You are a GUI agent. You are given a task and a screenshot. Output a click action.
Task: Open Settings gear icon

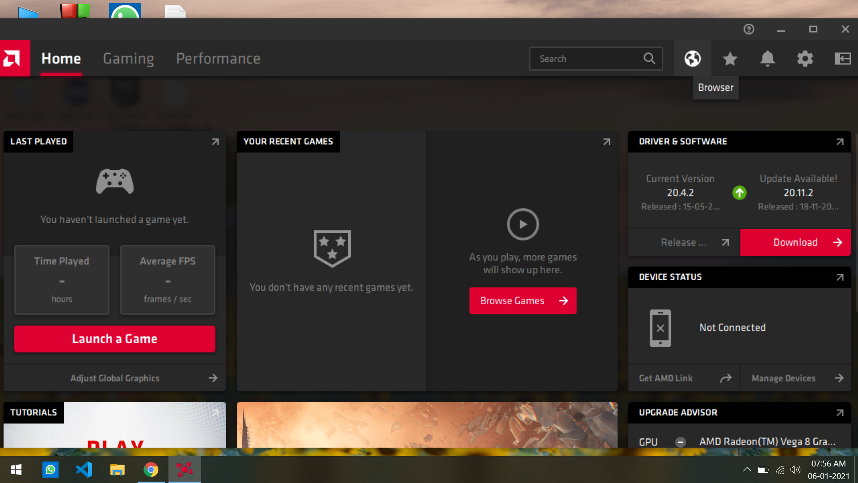805,59
